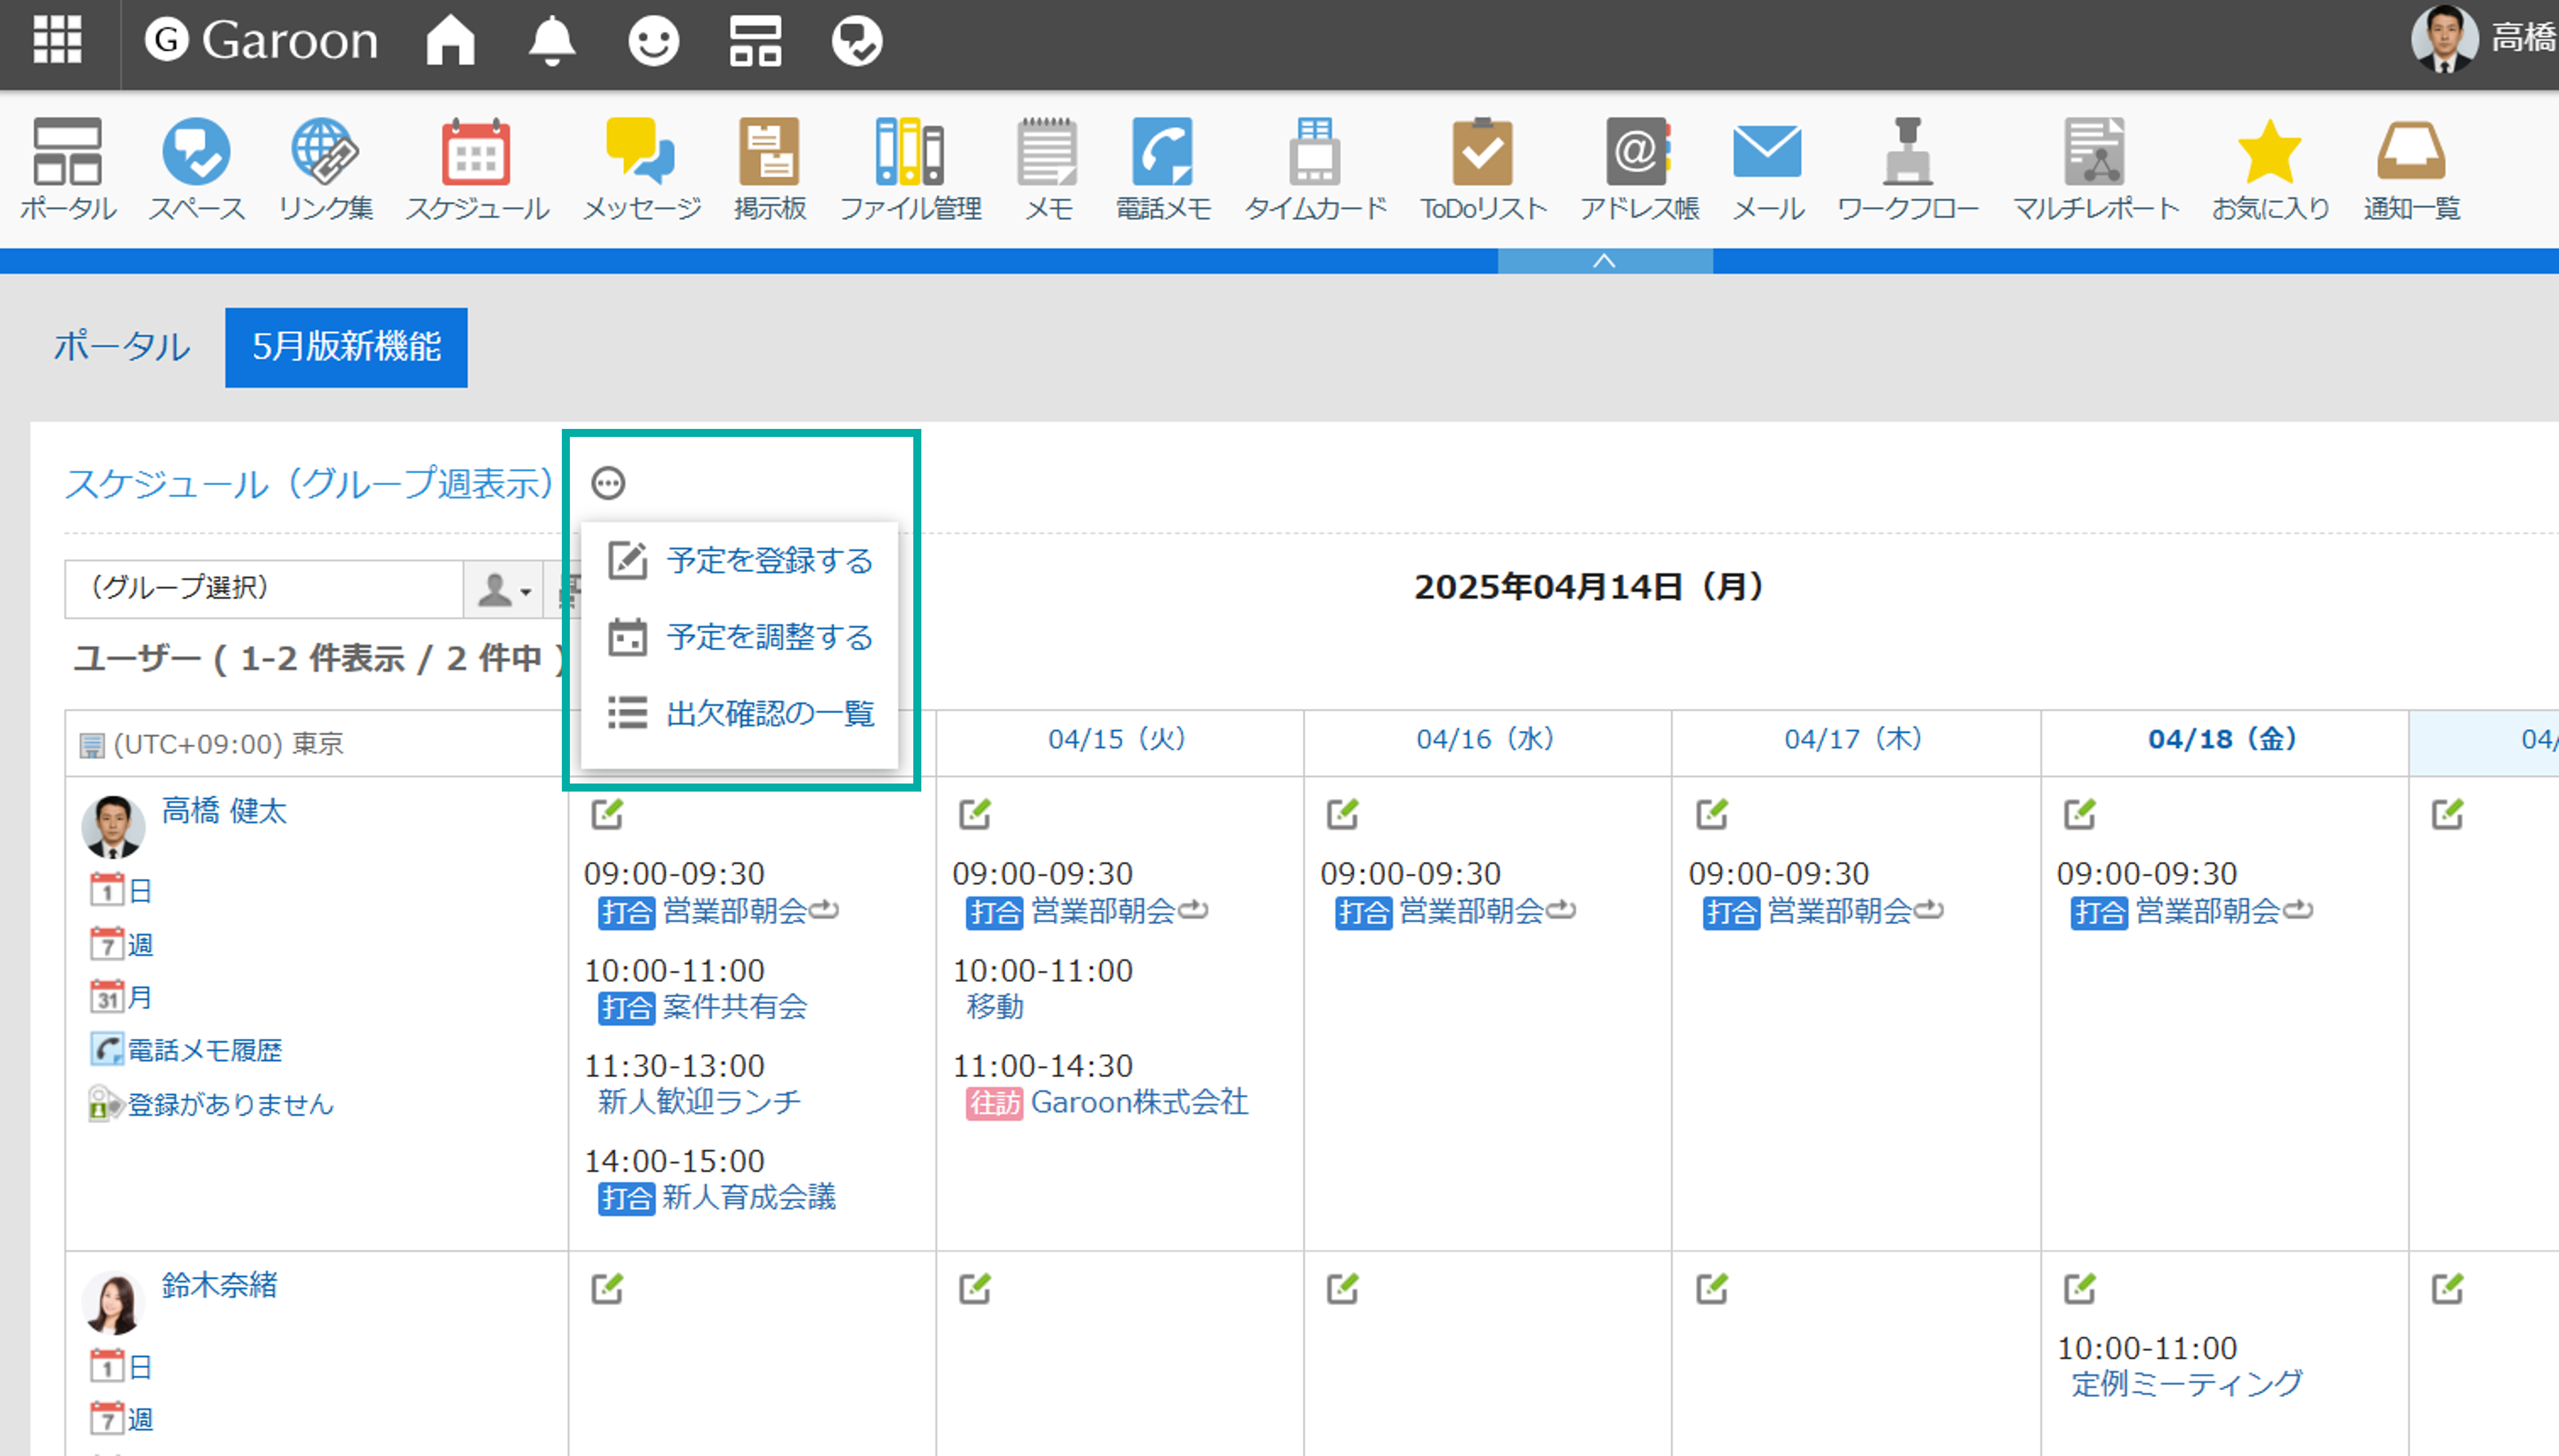The image size is (2559, 1456).
Task: Click the portal layout header icon
Action: [x=756, y=41]
